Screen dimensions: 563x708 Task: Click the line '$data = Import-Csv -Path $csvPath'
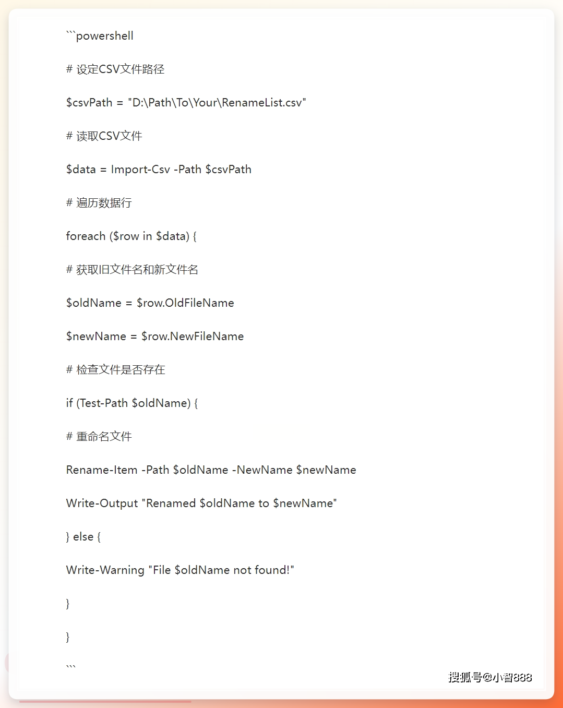point(159,170)
